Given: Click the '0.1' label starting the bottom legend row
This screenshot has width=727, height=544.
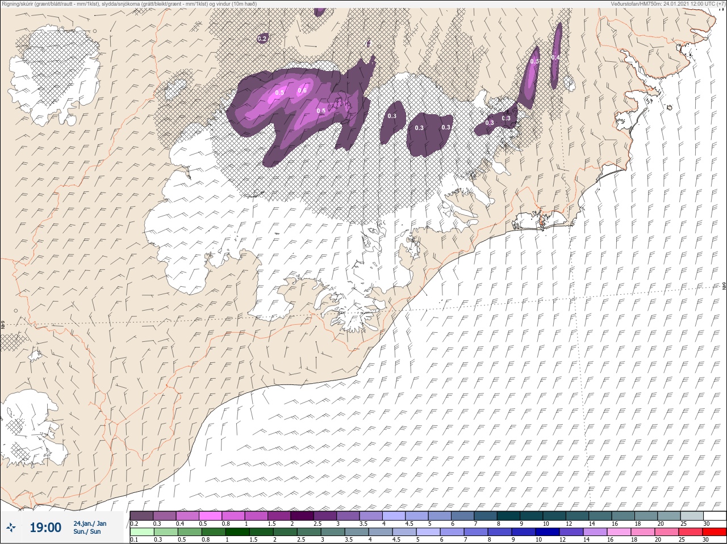Looking at the screenshot, I should [x=134, y=540].
